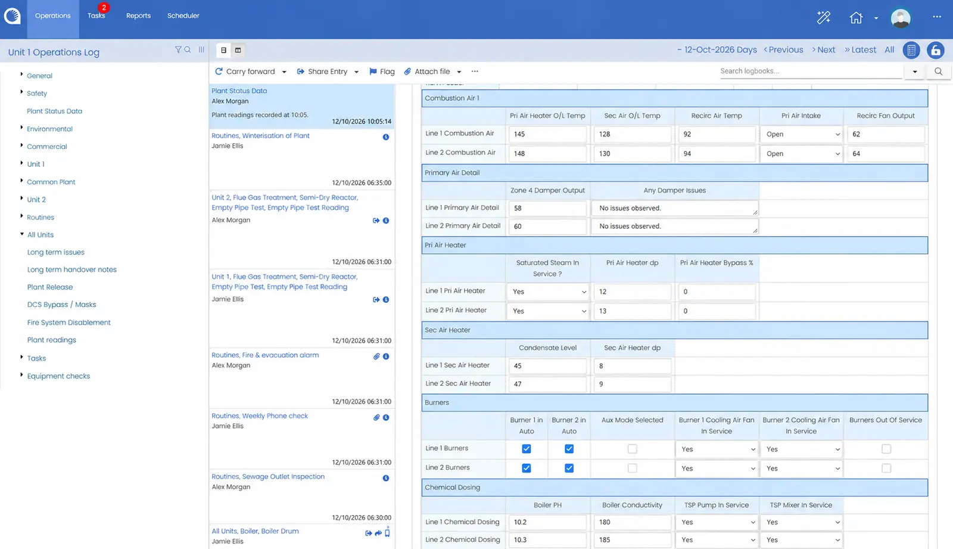The width and height of the screenshot is (953, 549).
Task: Select Fire System Disablement tree item
Action: pyautogui.click(x=68, y=322)
